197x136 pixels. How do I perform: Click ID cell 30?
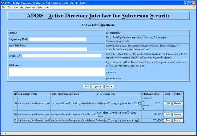point(15,103)
